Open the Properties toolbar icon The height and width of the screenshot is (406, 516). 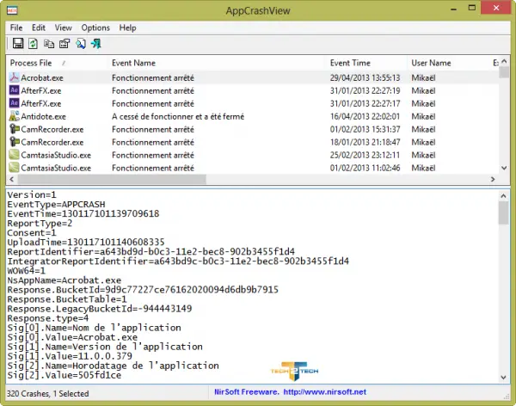pos(64,44)
